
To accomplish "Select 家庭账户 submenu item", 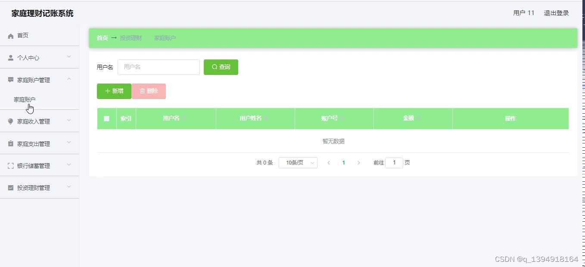I will pos(24,99).
